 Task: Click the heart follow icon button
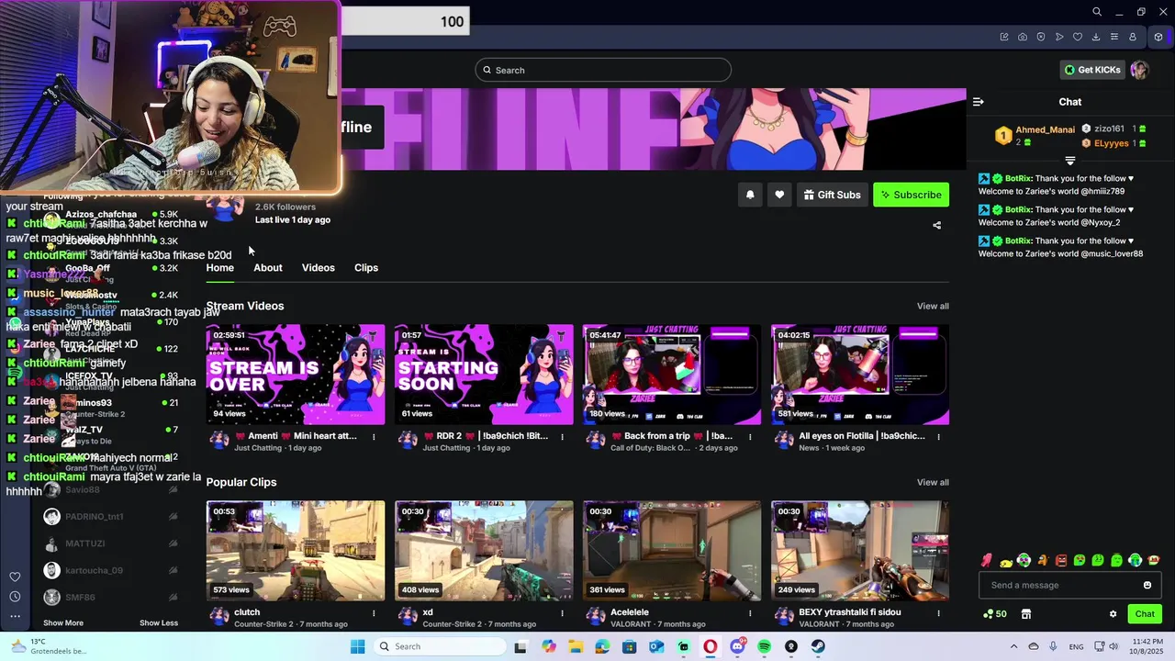click(x=779, y=195)
